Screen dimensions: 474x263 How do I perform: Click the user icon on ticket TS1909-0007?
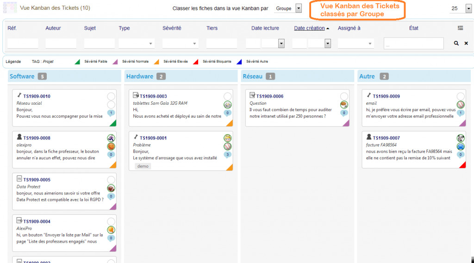coord(369,137)
